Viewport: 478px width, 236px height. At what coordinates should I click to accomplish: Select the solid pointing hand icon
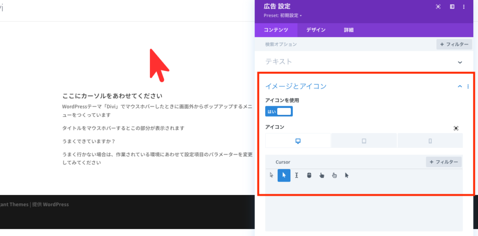click(x=322, y=175)
